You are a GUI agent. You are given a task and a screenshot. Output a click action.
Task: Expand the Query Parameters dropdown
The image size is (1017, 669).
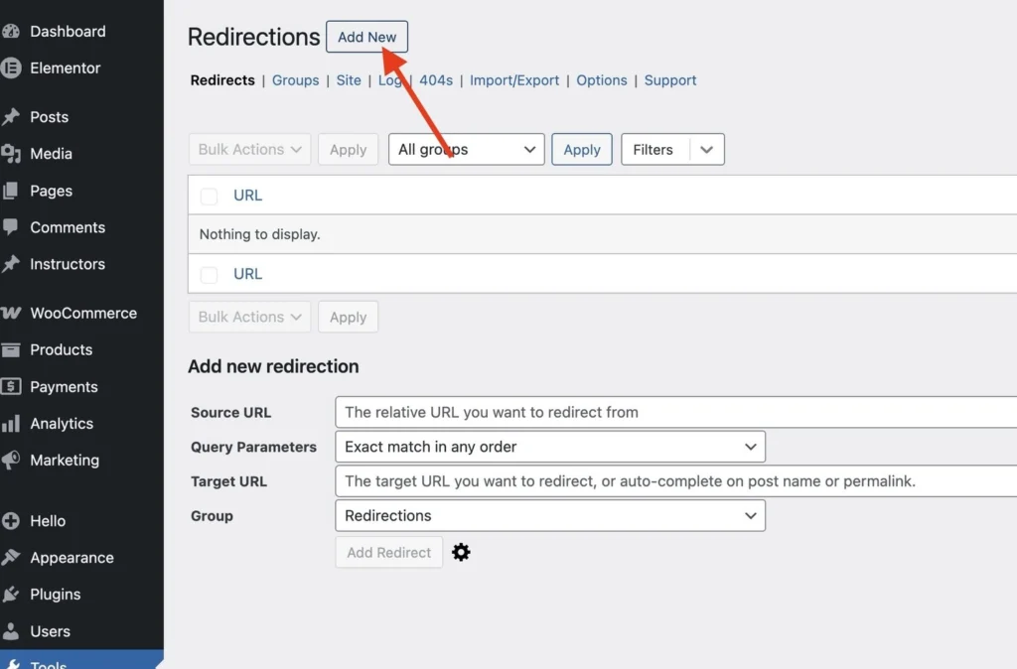coord(550,447)
